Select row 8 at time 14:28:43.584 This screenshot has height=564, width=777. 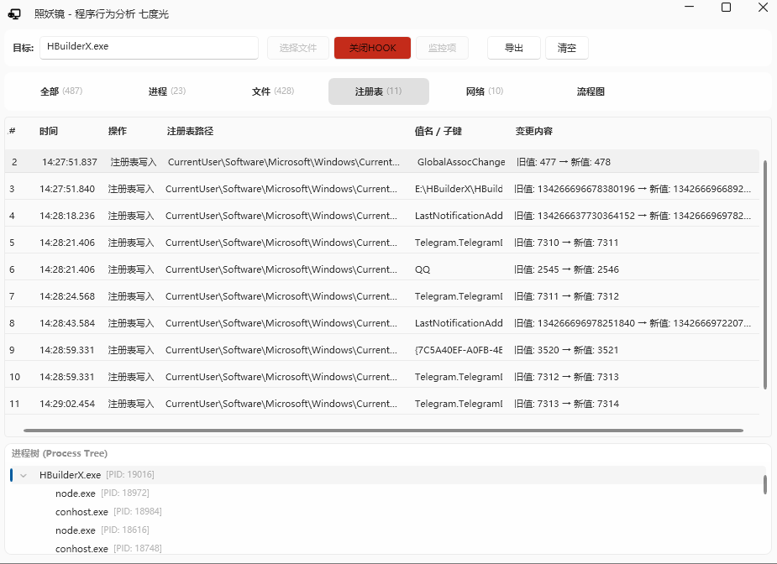pyautogui.click(x=382, y=323)
